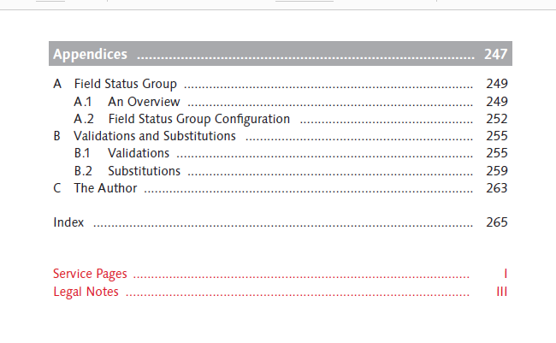The image size is (556, 343).
Task: Open the red Service Pages link
Action: click(90, 274)
